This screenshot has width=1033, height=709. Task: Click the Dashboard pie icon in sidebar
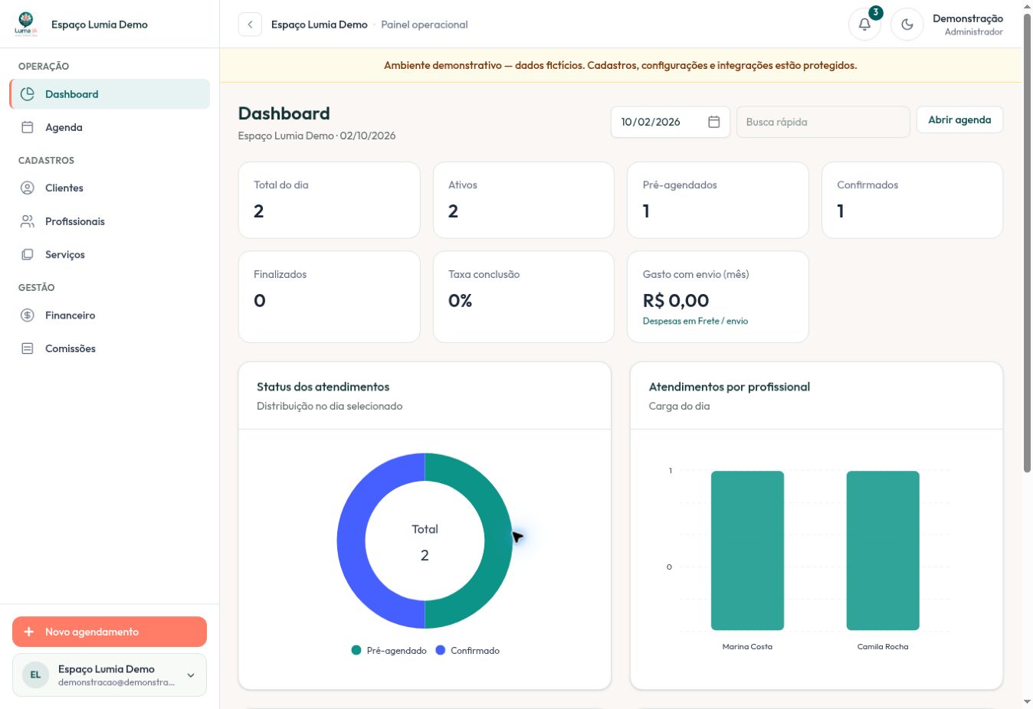click(28, 94)
